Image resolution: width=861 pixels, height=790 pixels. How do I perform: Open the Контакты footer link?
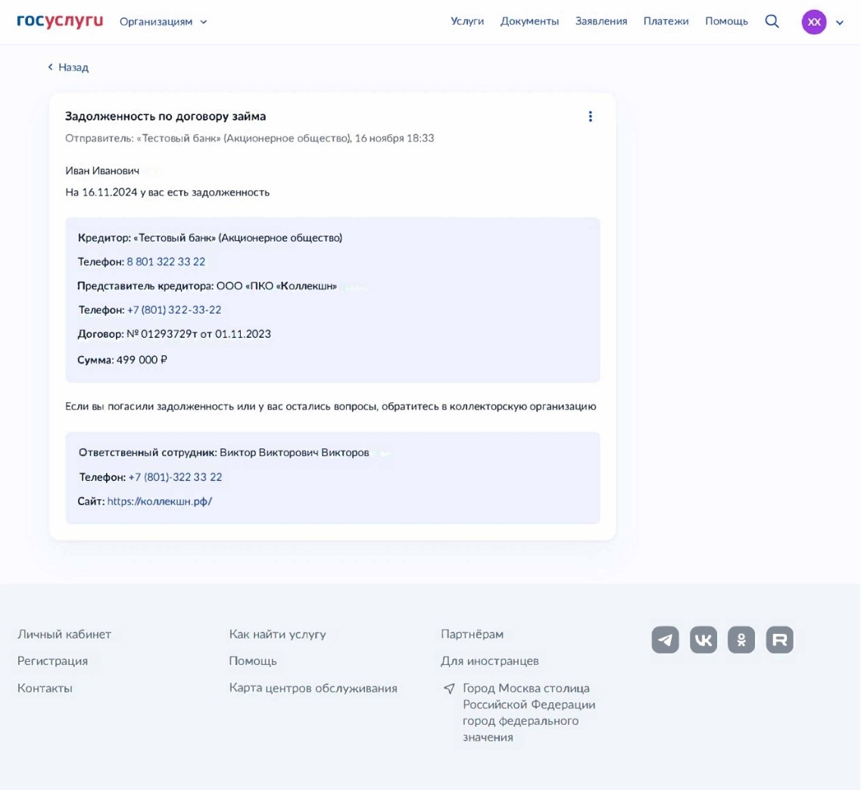point(45,688)
